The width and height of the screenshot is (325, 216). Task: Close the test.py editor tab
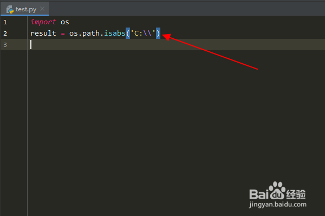coord(42,9)
